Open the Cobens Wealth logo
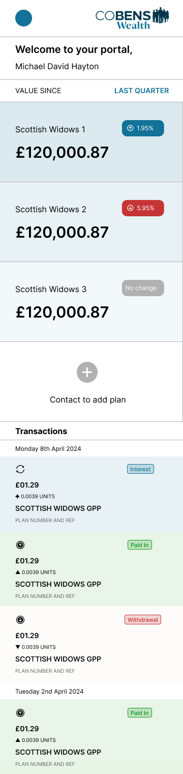 coord(132,18)
